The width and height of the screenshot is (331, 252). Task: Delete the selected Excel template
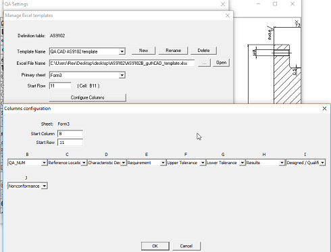[x=203, y=51]
